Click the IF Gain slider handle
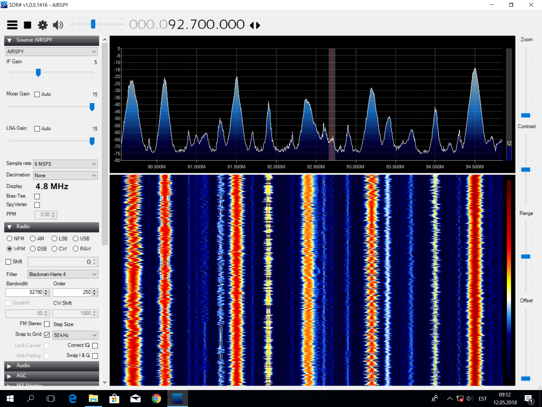This screenshot has width=542, height=407. [38, 73]
